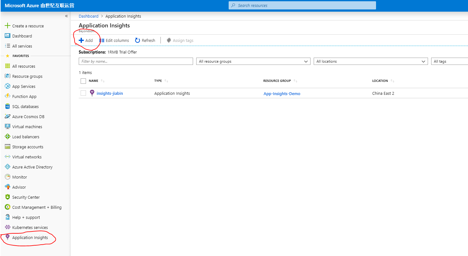Click the Azure Cosmos DB icon
Screen dimensions: 468x256
point(8,117)
